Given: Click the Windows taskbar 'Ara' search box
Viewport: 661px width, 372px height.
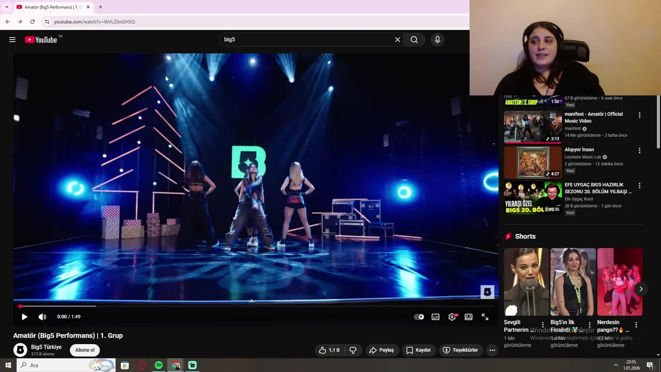Looking at the screenshot, I should point(66,365).
